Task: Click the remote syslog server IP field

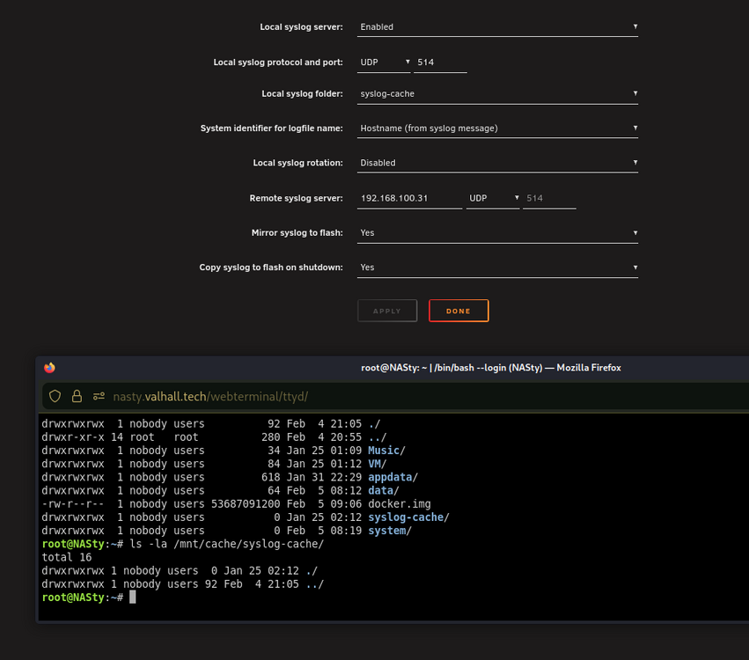Action: tap(409, 198)
